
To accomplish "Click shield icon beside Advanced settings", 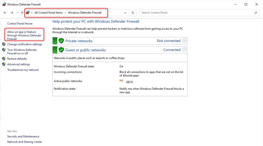I will click(4, 64).
